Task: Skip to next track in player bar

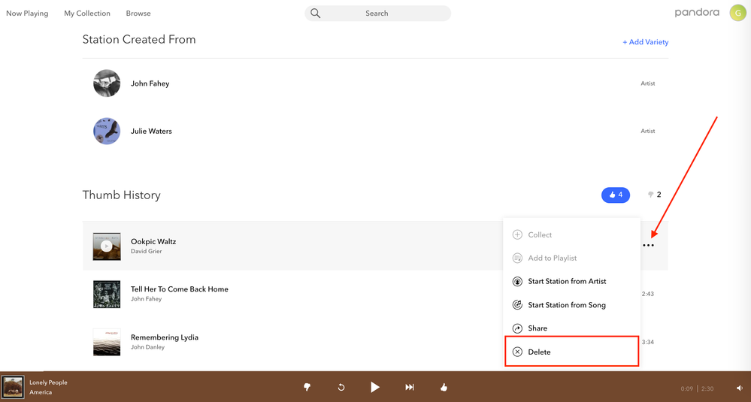Action: pyautogui.click(x=410, y=387)
